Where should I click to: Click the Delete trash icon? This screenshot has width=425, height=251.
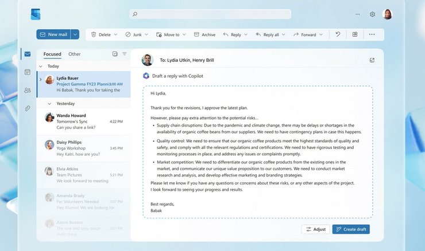click(x=94, y=34)
